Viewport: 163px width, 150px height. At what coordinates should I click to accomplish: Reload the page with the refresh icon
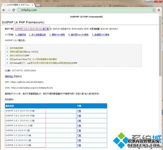14,10
